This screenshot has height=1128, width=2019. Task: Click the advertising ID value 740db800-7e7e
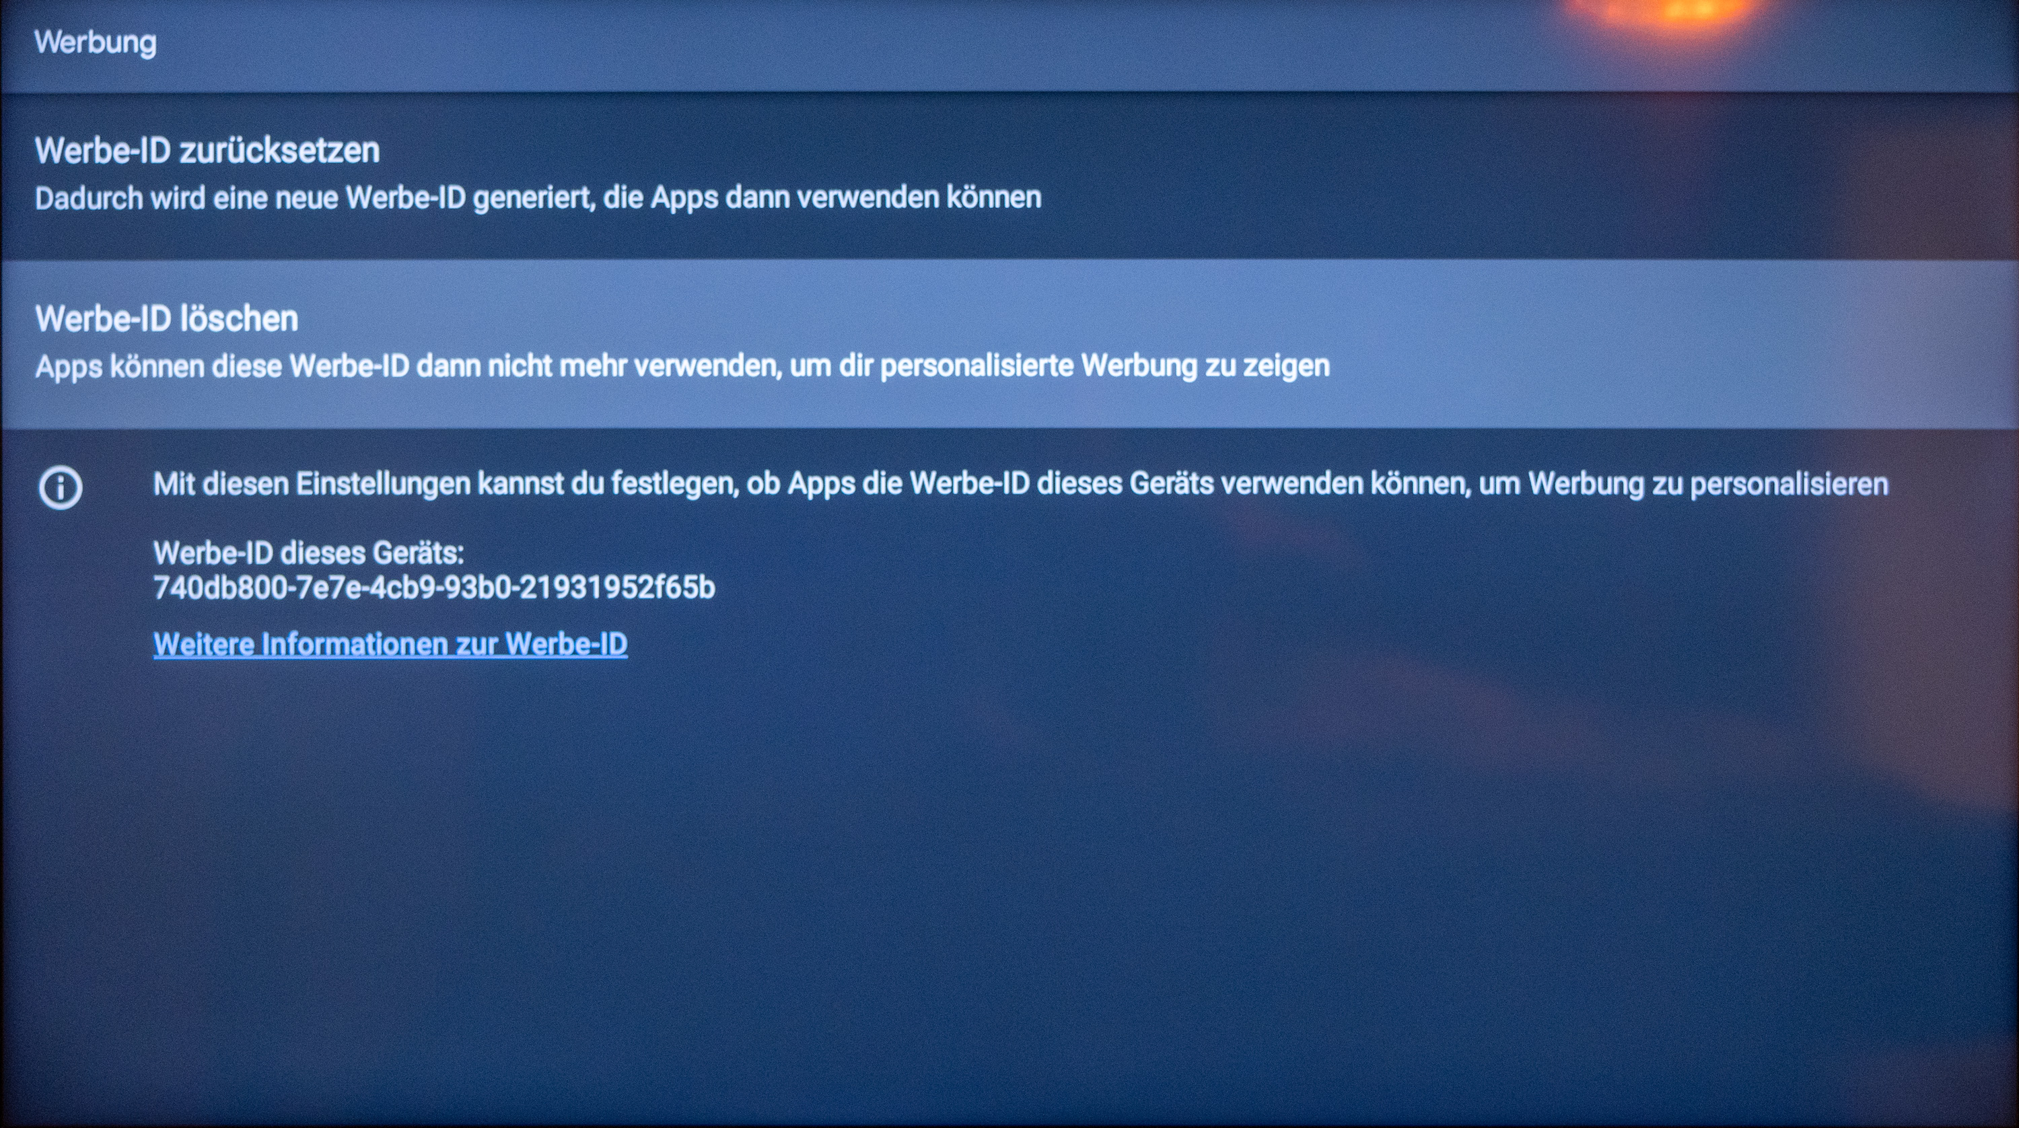tap(434, 587)
